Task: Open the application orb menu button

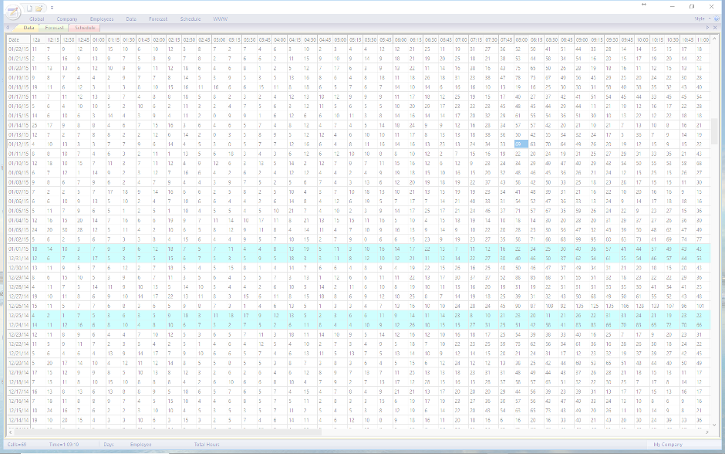Action: point(12,11)
